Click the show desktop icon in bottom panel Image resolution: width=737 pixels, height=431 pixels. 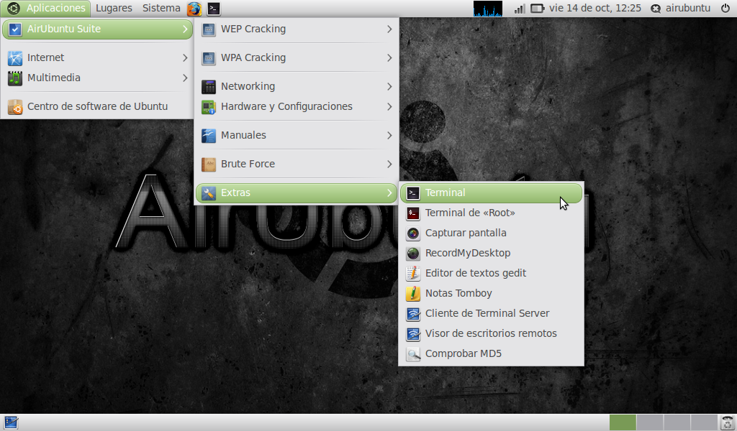tap(11, 422)
